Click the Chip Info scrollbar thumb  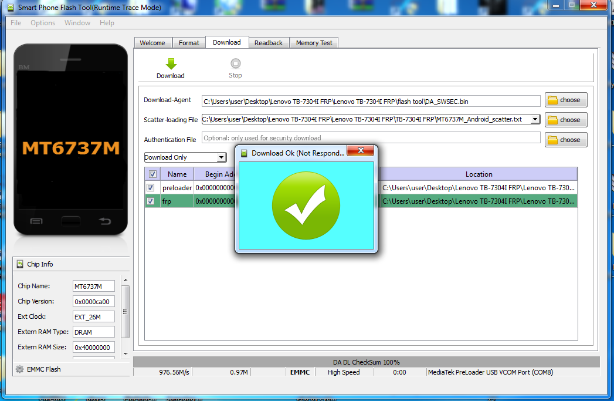[x=125, y=312]
